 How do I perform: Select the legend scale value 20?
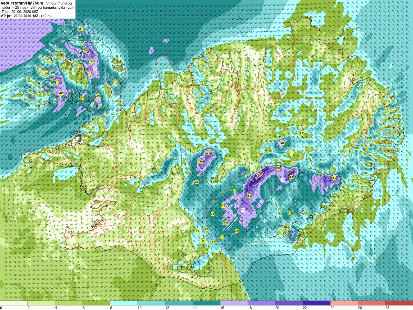click(x=277, y=308)
